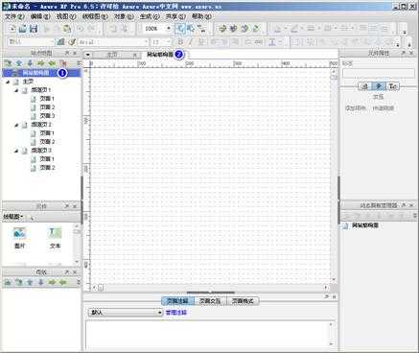
Task: Open the 文件 menu
Action: tap(14, 16)
